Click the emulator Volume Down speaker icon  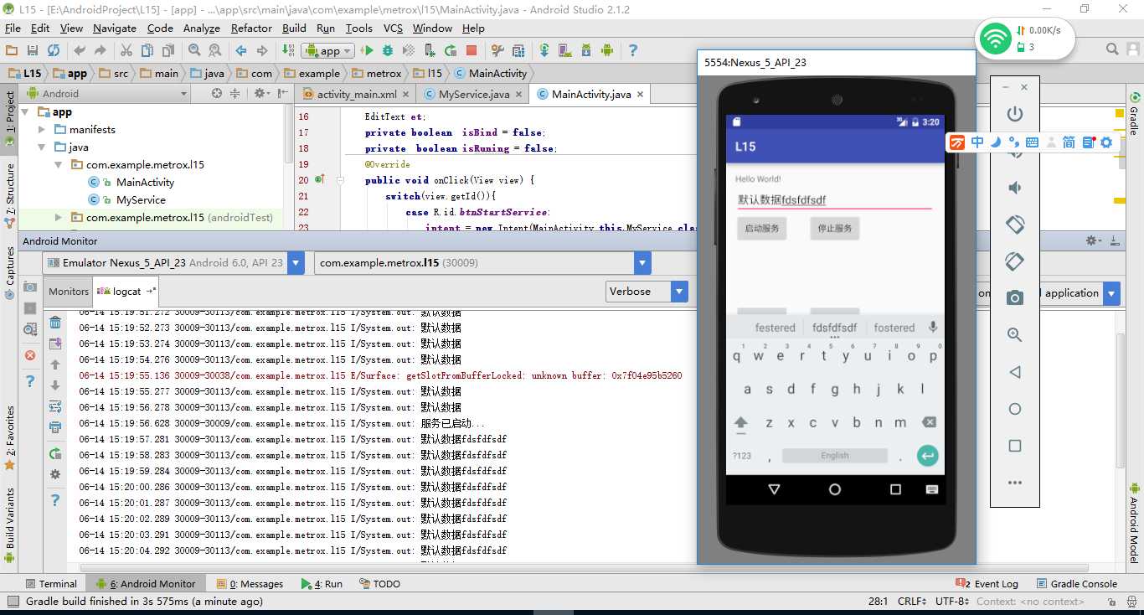tap(1014, 188)
